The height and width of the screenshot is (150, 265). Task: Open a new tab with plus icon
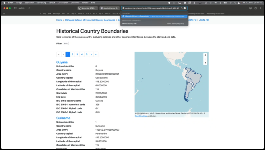[260, 8]
